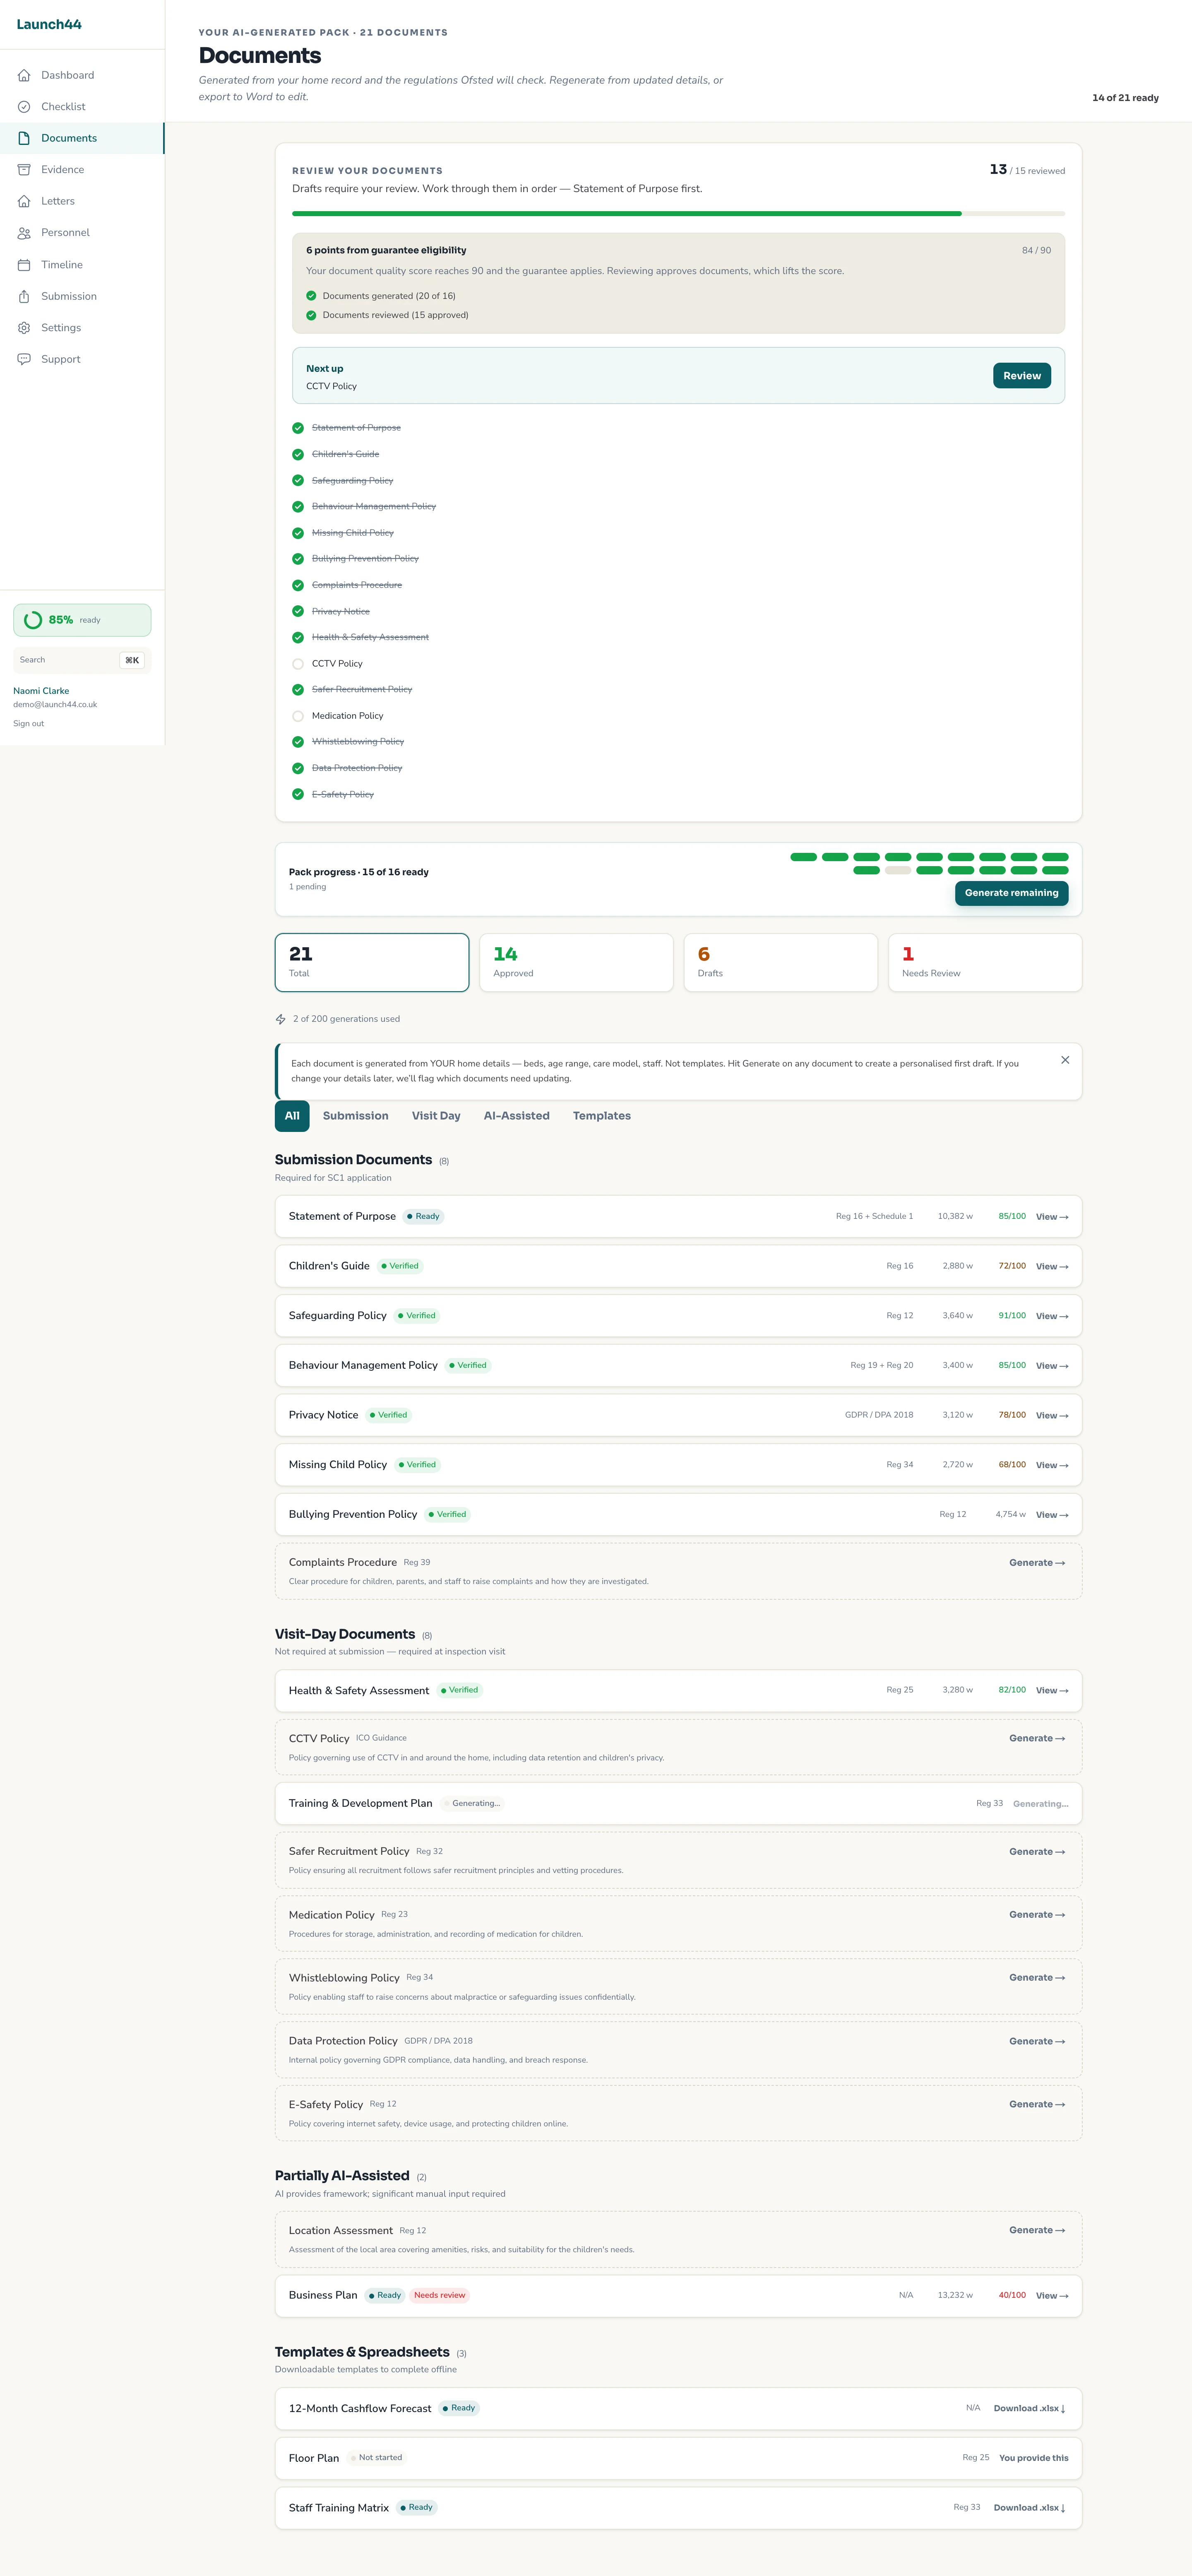View the Health & Safety Assessment document
This screenshot has width=1192, height=2576.
[x=1052, y=1691]
